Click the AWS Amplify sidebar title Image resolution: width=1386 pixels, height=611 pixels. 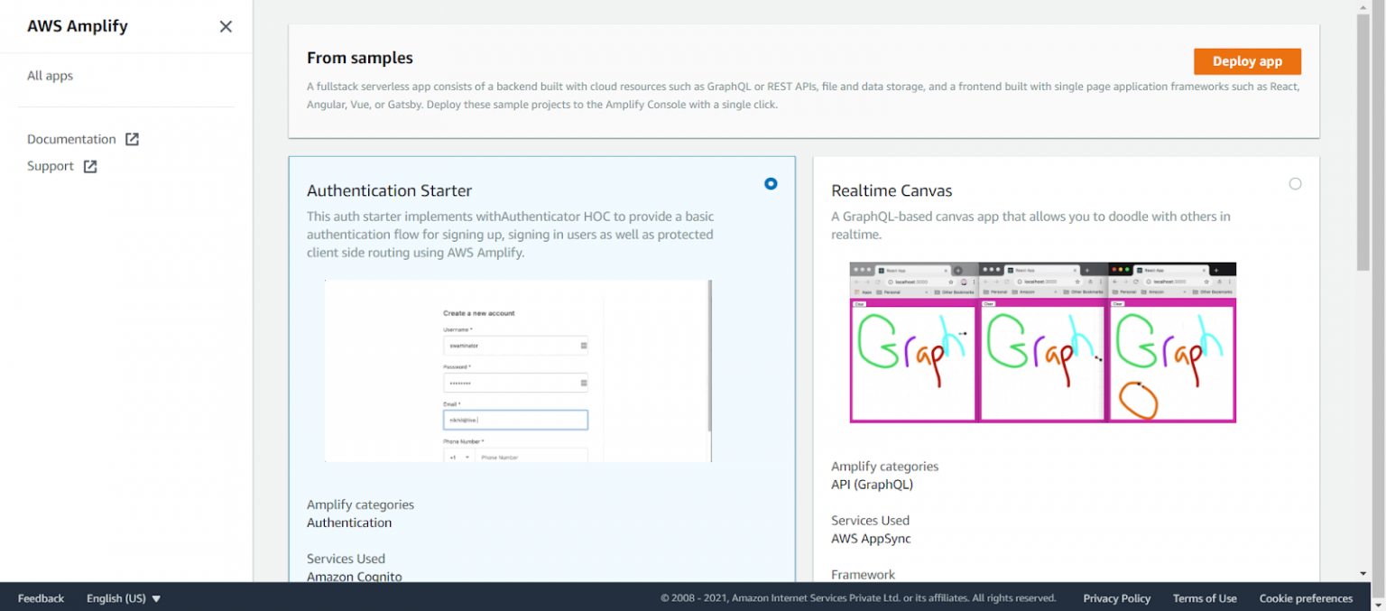point(78,26)
